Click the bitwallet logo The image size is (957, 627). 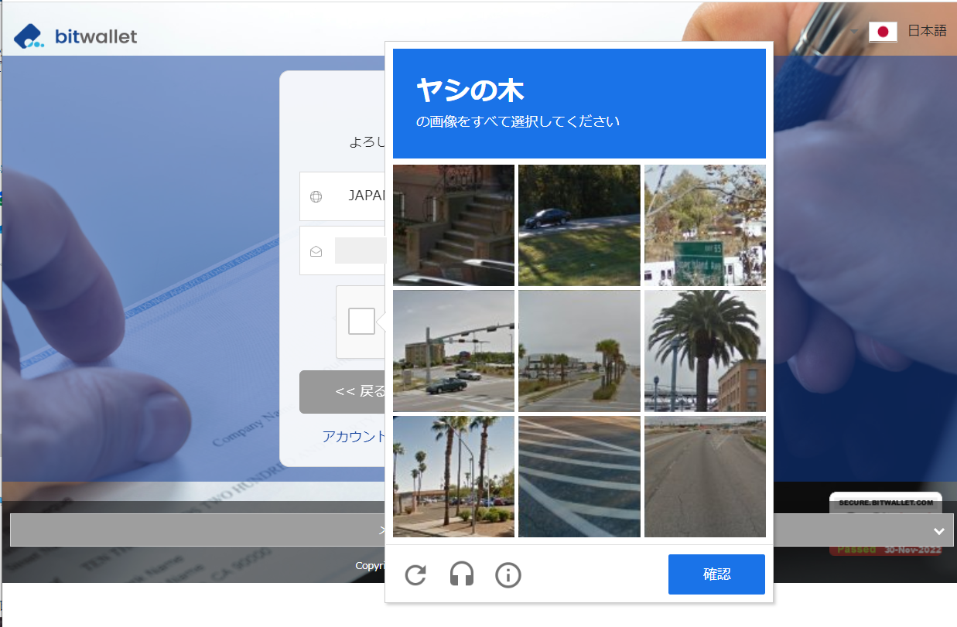(75, 36)
